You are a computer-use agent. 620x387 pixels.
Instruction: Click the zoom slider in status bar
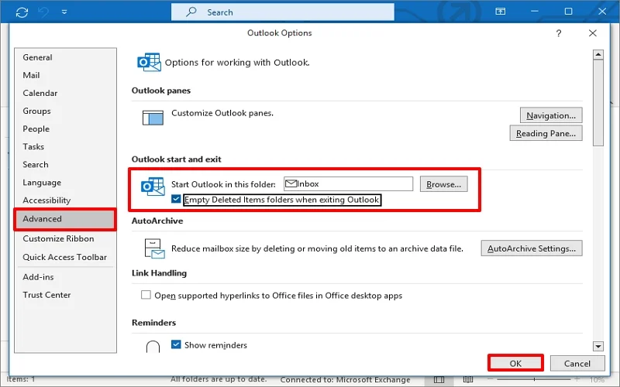(534, 379)
